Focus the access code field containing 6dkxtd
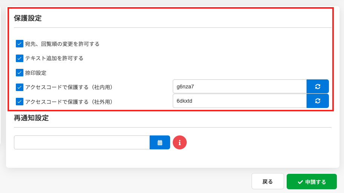Screen dimensions: 344x193 [x=239, y=101]
